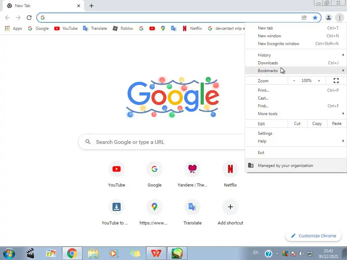Click the three-dot Chrome menu icon

[x=340, y=18]
